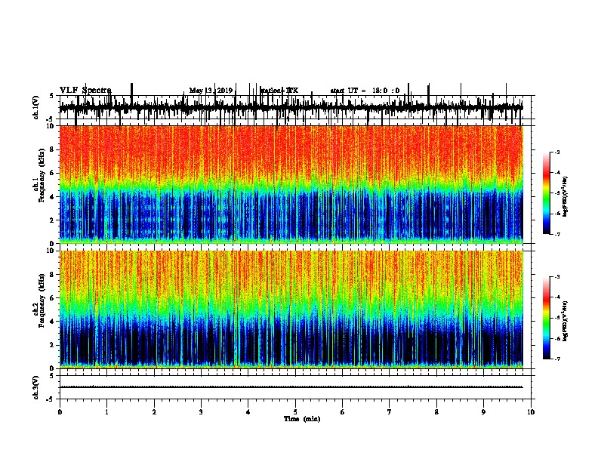598x462 pixels.
Task: Click the ch.1 'Frequency (kHz)' axis label
Action: (x=42, y=175)
